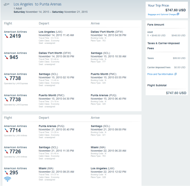Open the Price and Tax Information link
The image size is (190, 186).
point(160,74)
